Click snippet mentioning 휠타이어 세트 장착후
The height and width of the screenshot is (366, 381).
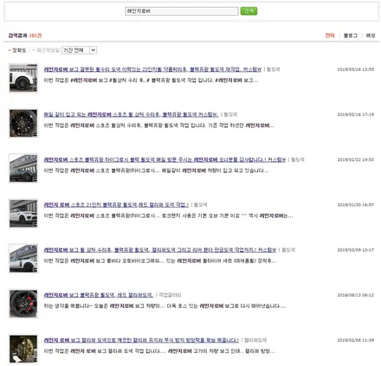(x=160, y=260)
